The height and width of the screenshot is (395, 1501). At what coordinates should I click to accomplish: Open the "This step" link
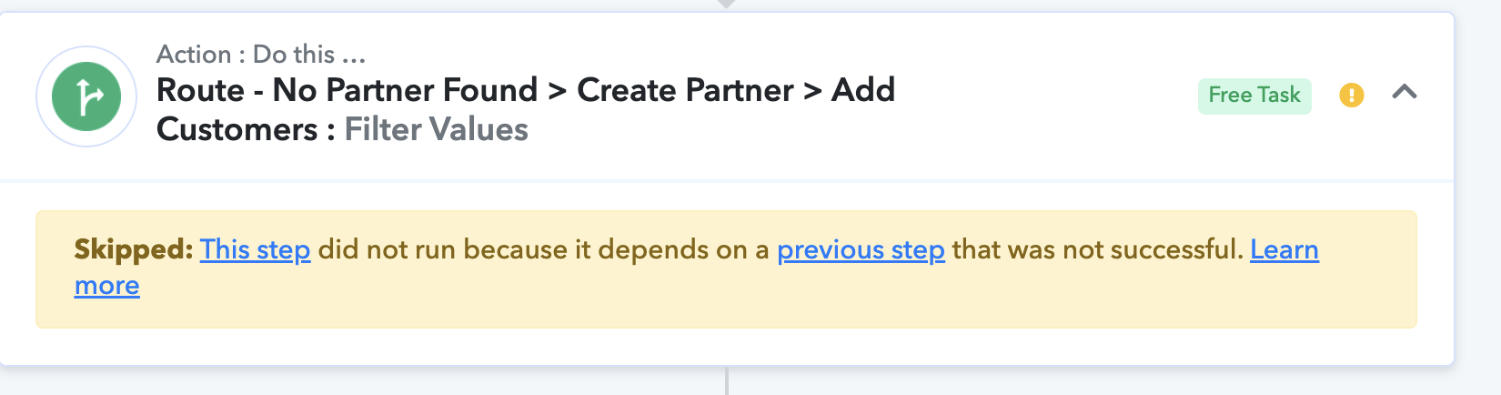coord(256,249)
